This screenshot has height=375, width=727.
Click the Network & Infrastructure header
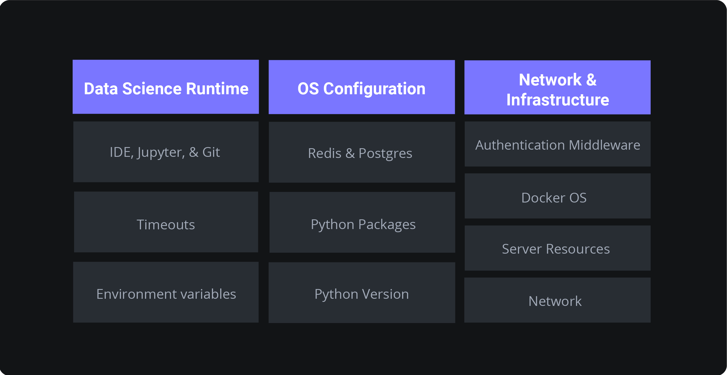(557, 87)
